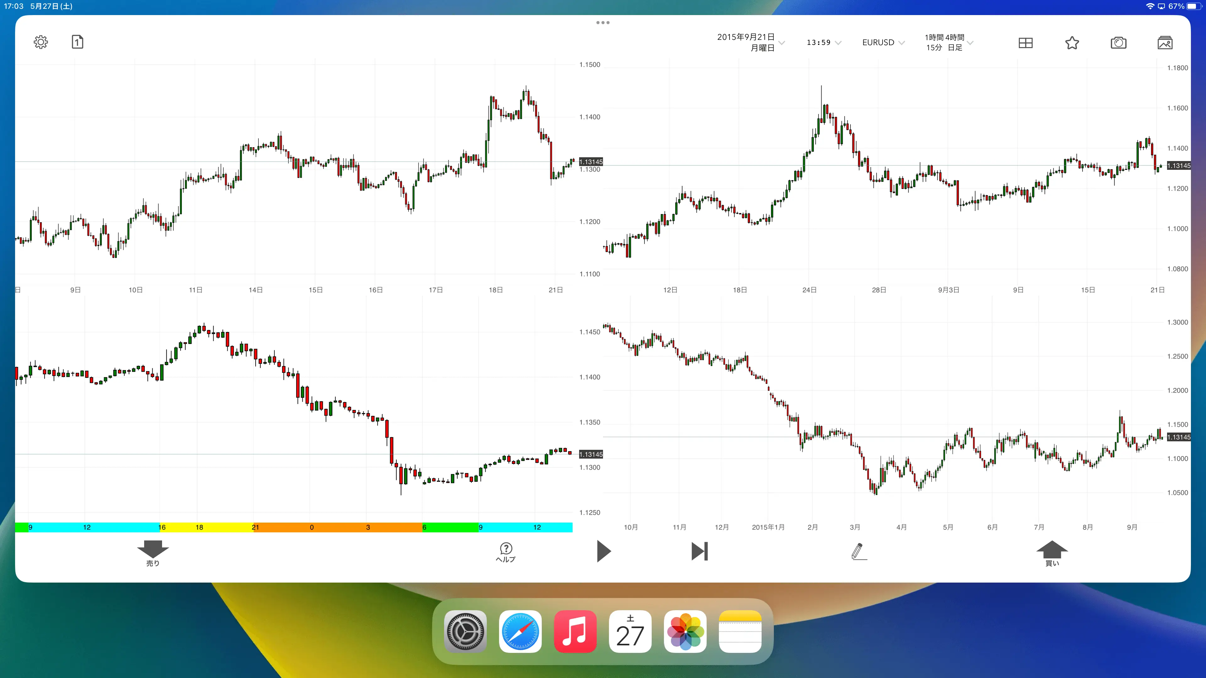Click the 1.13145 price label on the 4-hour chart
The width and height of the screenshot is (1206, 678).
coord(1179,166)
